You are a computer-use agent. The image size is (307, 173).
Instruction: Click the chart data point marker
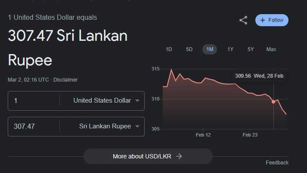point(273,101)
